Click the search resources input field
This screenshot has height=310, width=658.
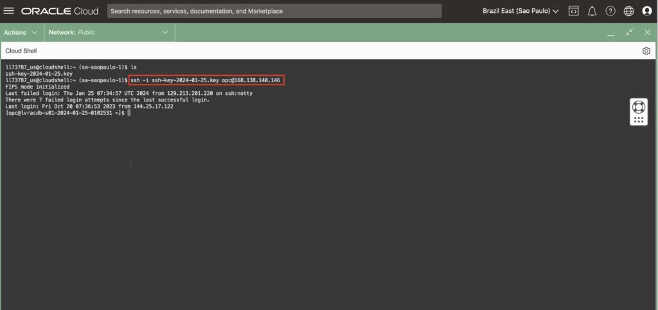tap(274, 11)
